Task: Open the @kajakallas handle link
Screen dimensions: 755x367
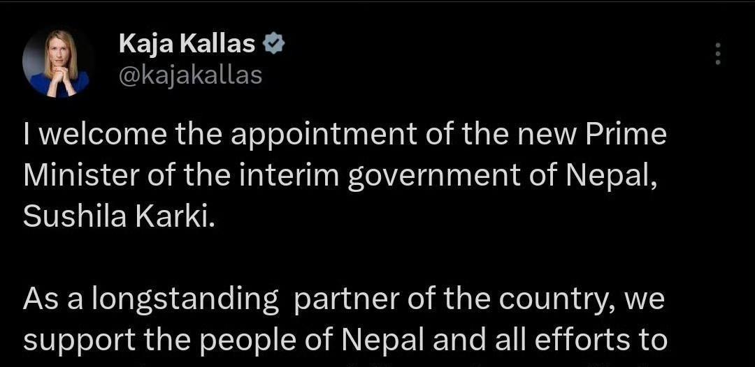Action: pos(191,75)
